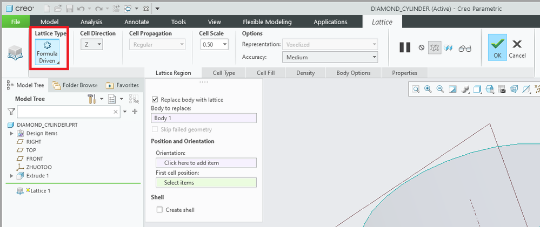Viewport: 540px width, 227px height.
Task: Click the no-preview circle icon
Action: tap(422, 48)
